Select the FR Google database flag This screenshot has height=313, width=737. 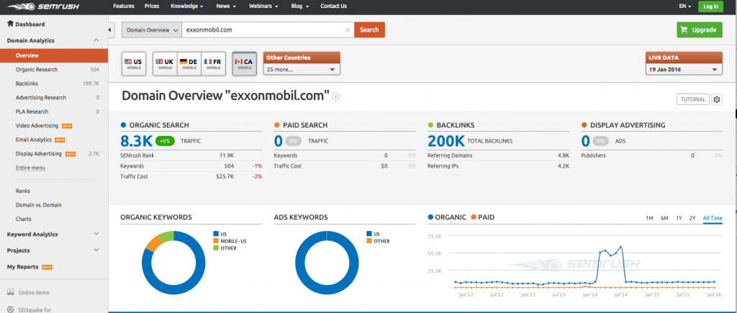click(213, 64)
